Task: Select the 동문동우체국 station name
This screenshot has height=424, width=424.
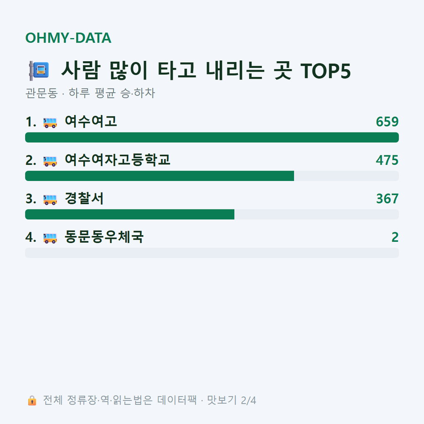Action: click(104, 237)
